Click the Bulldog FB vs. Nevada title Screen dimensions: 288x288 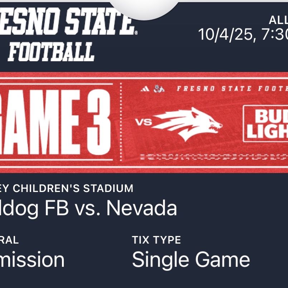(88, 208)
